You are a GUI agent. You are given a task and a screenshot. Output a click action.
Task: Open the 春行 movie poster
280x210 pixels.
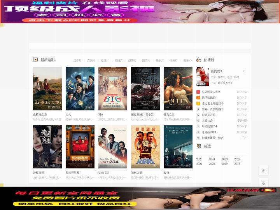[x=178, y=147]
